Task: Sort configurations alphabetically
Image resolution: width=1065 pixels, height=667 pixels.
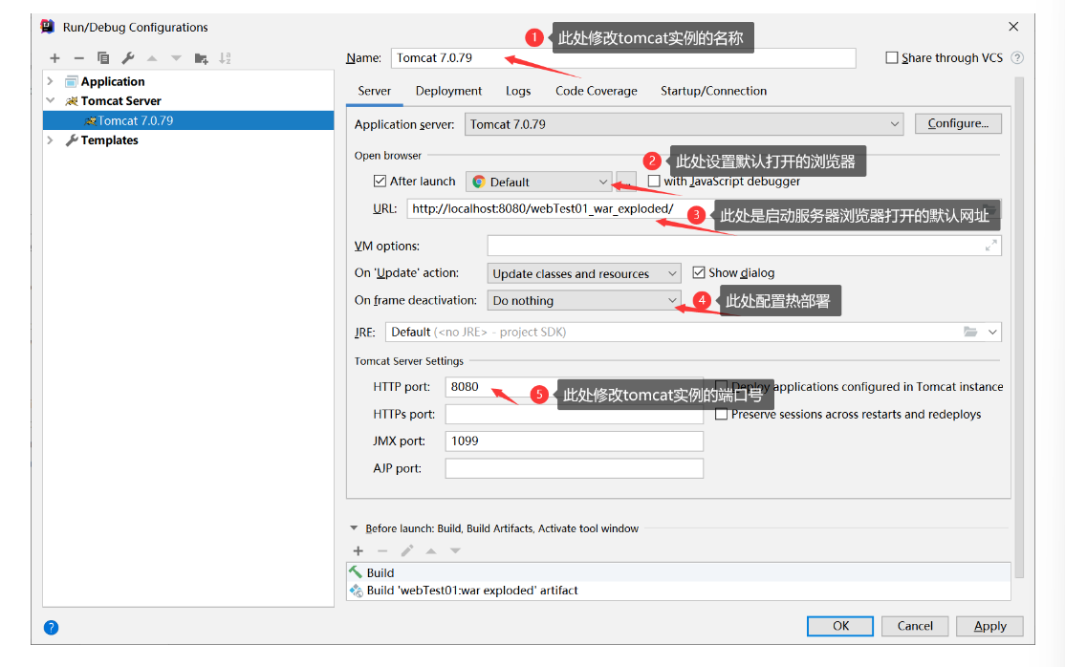Action: tap(225, 58)
